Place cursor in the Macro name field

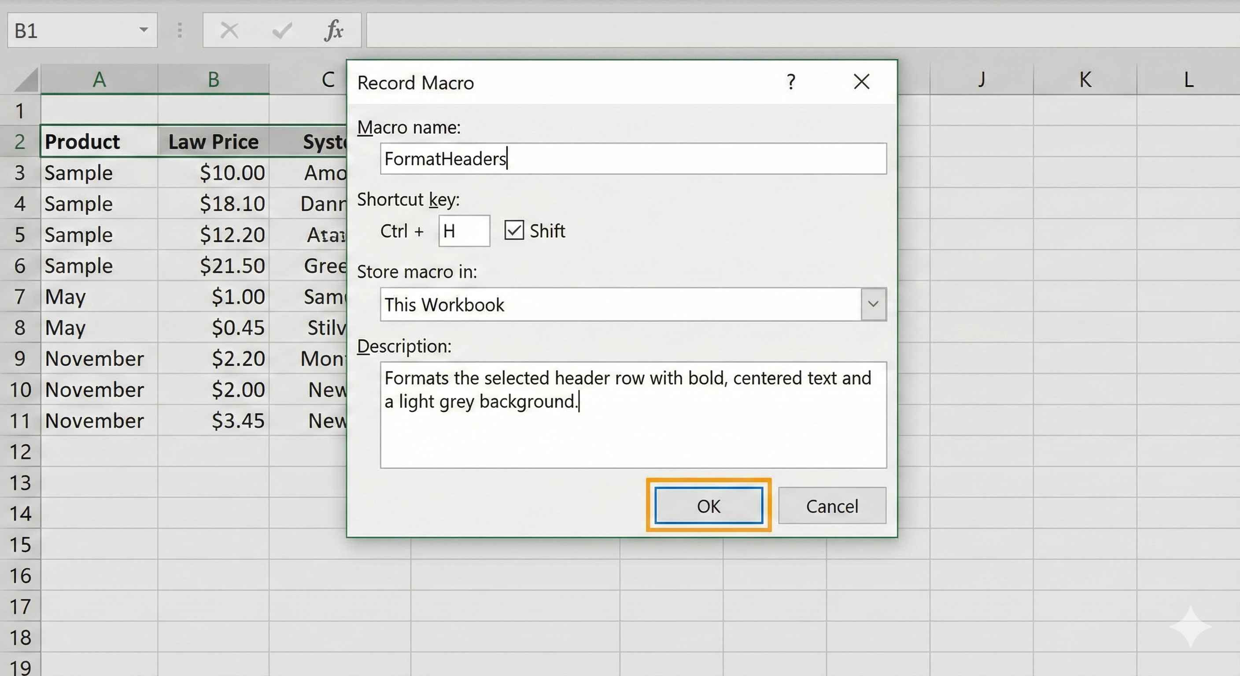point(632,158)
